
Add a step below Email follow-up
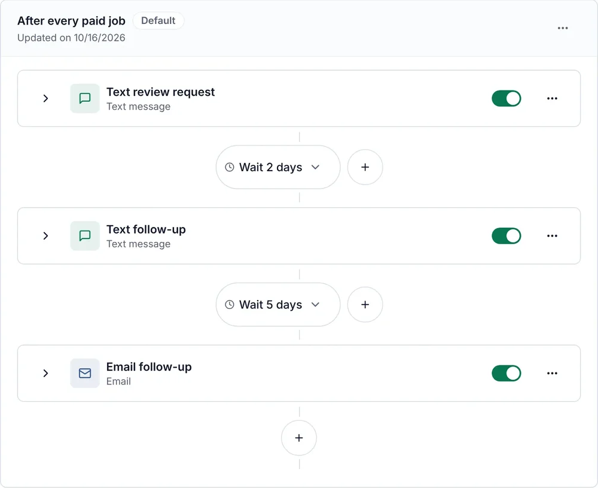(299, 438)
